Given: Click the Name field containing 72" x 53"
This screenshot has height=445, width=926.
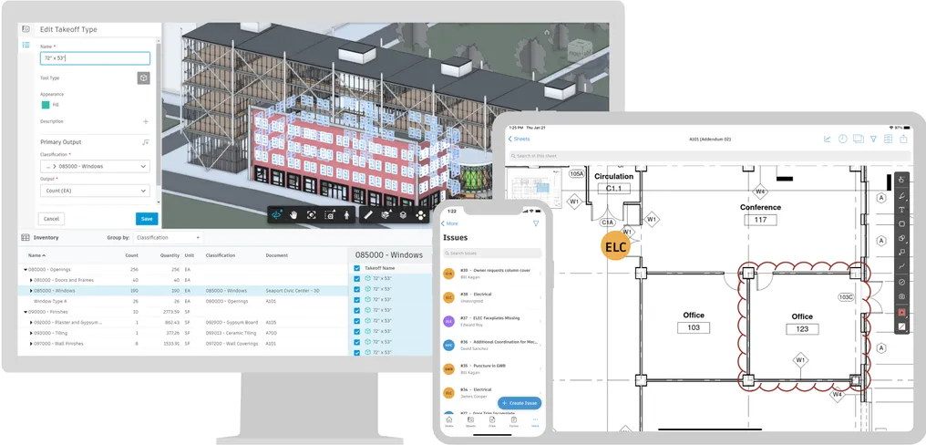Looking at the screenshot, I should 95,58.
